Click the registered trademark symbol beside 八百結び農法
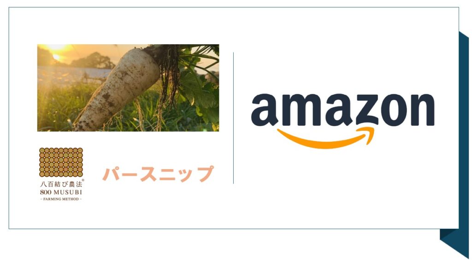This screenshot has width=472, height=260. pyautogui.click(x=83, y=180)
